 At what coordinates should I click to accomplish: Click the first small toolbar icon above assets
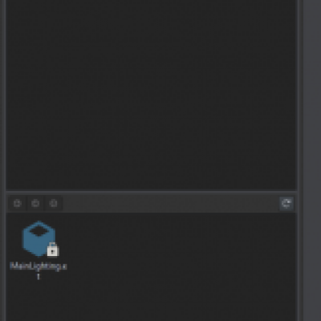[18, 203]
